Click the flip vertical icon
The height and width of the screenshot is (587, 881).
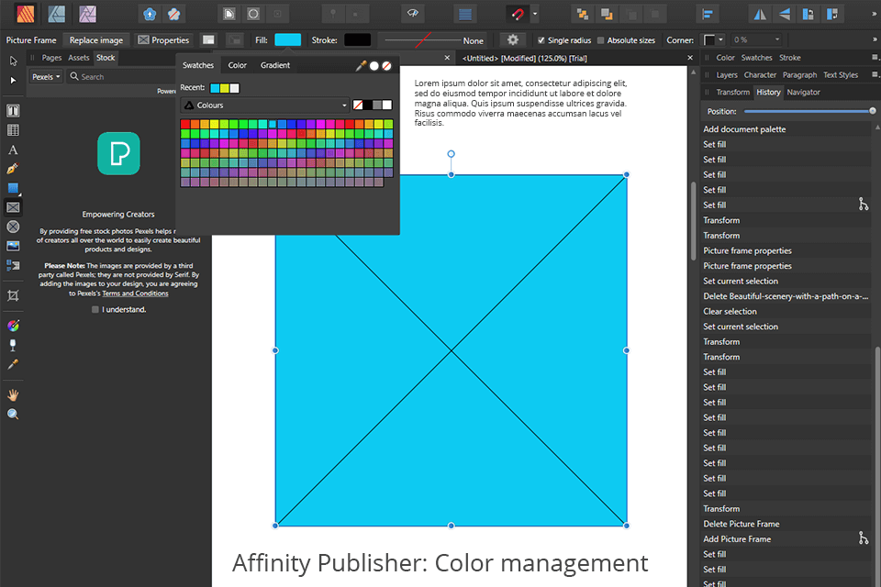pyautogui.click(x=785, y=15)
